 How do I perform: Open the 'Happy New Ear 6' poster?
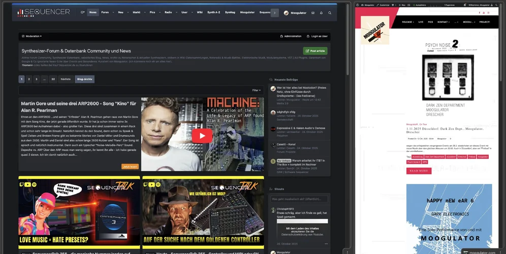pos(449,219)
